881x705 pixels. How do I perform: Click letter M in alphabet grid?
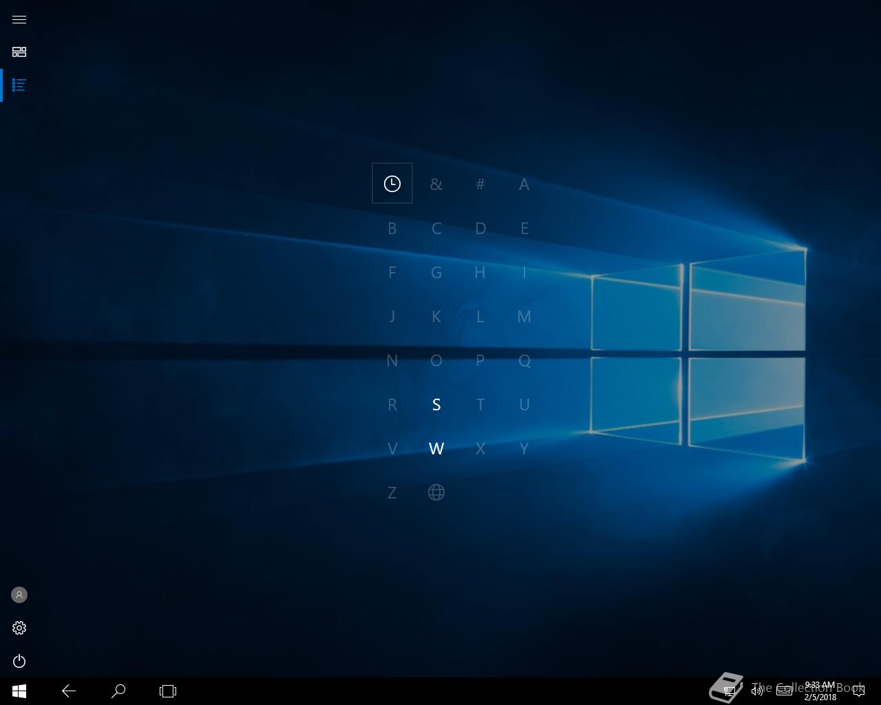point(524,317)
